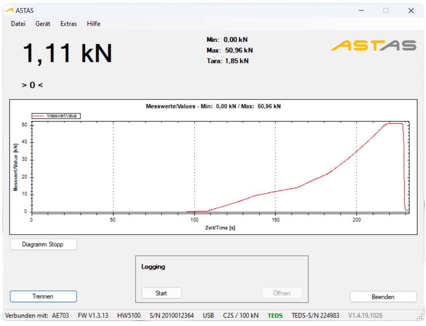Screen dimensions: 426x326
Task: Open the Datei menu
Action: (18, 24)
